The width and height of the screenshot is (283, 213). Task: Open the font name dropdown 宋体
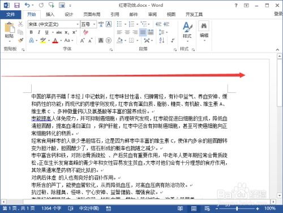tap(54, 24)
